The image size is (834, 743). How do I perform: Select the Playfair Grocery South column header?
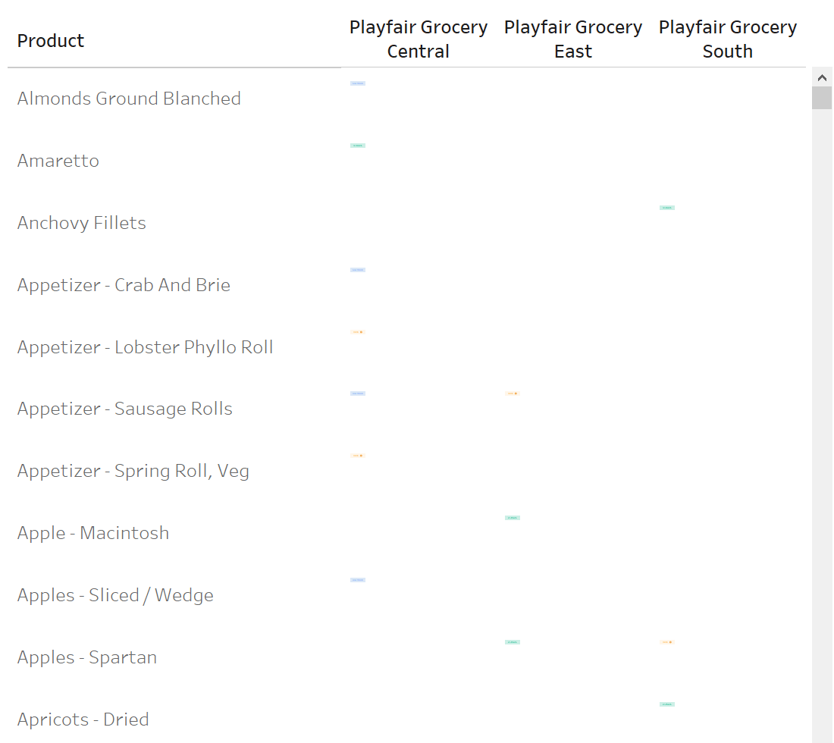[x=728, y=39]
